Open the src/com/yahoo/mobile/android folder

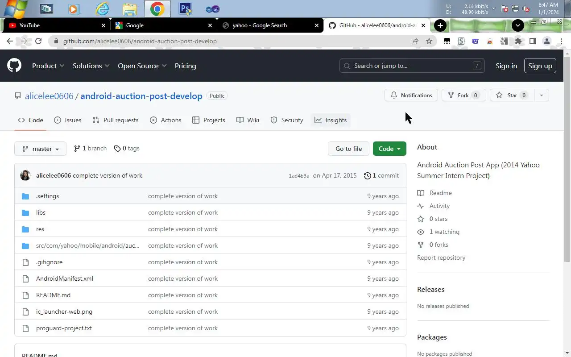(x=88, y=245)
